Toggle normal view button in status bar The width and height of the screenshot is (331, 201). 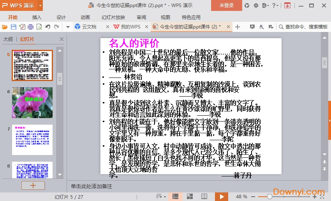pyautogui.click(x=176, y=196)
